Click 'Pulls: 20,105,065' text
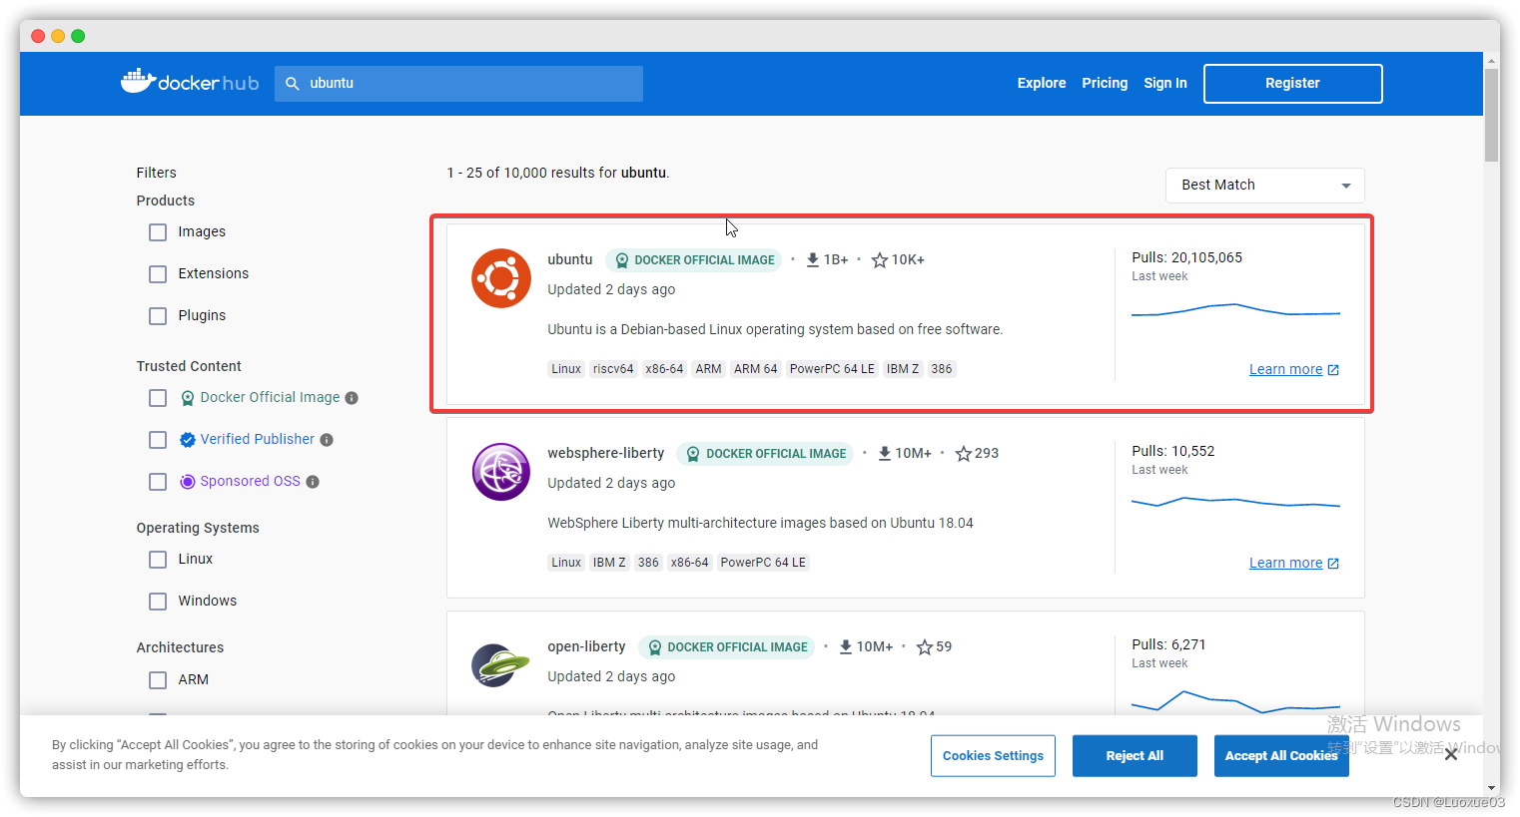The width and height of the screenshot is (1520, 817). 1187,257
